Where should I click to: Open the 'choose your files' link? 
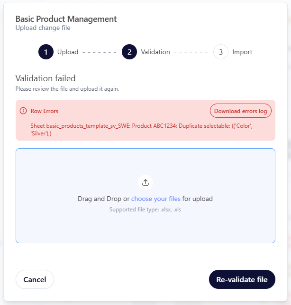pos(155,199)
